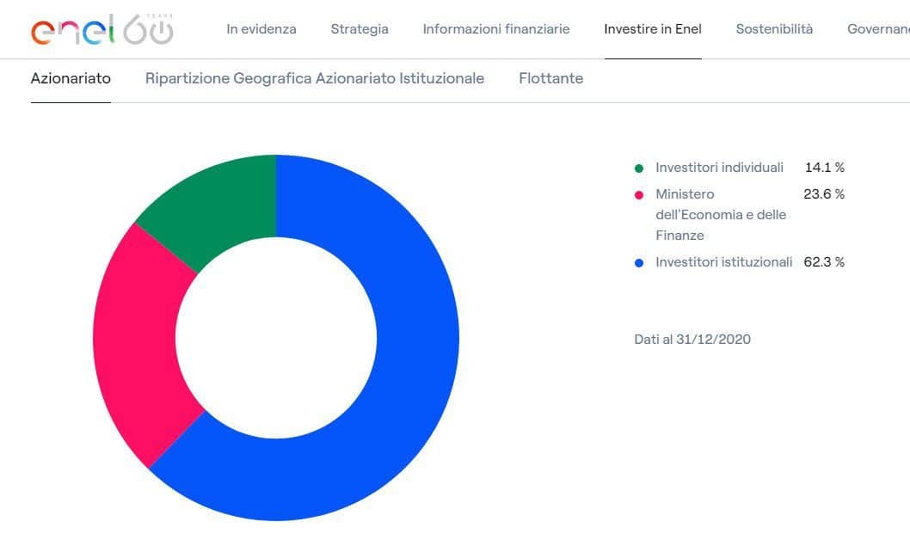The height and width of the screenshot is (552, 910).
Task: Switch to Ripartizione Geografica Azionariato Istituzionale tab
Action: click(x=315, y=78)
